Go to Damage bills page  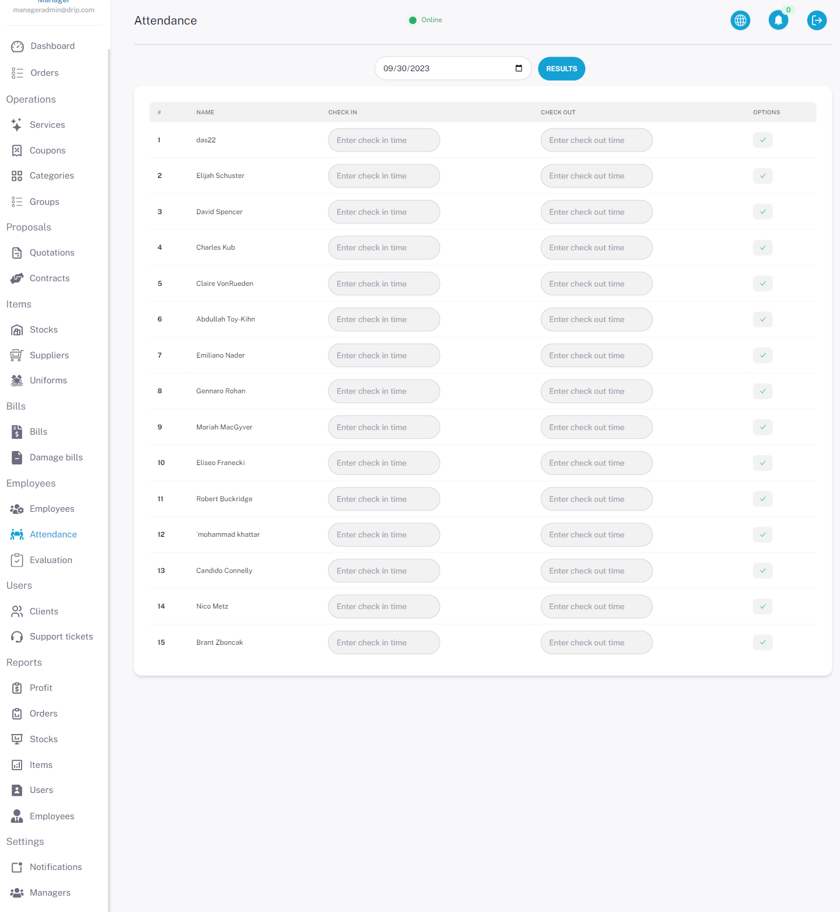click(x=56, y=457)
